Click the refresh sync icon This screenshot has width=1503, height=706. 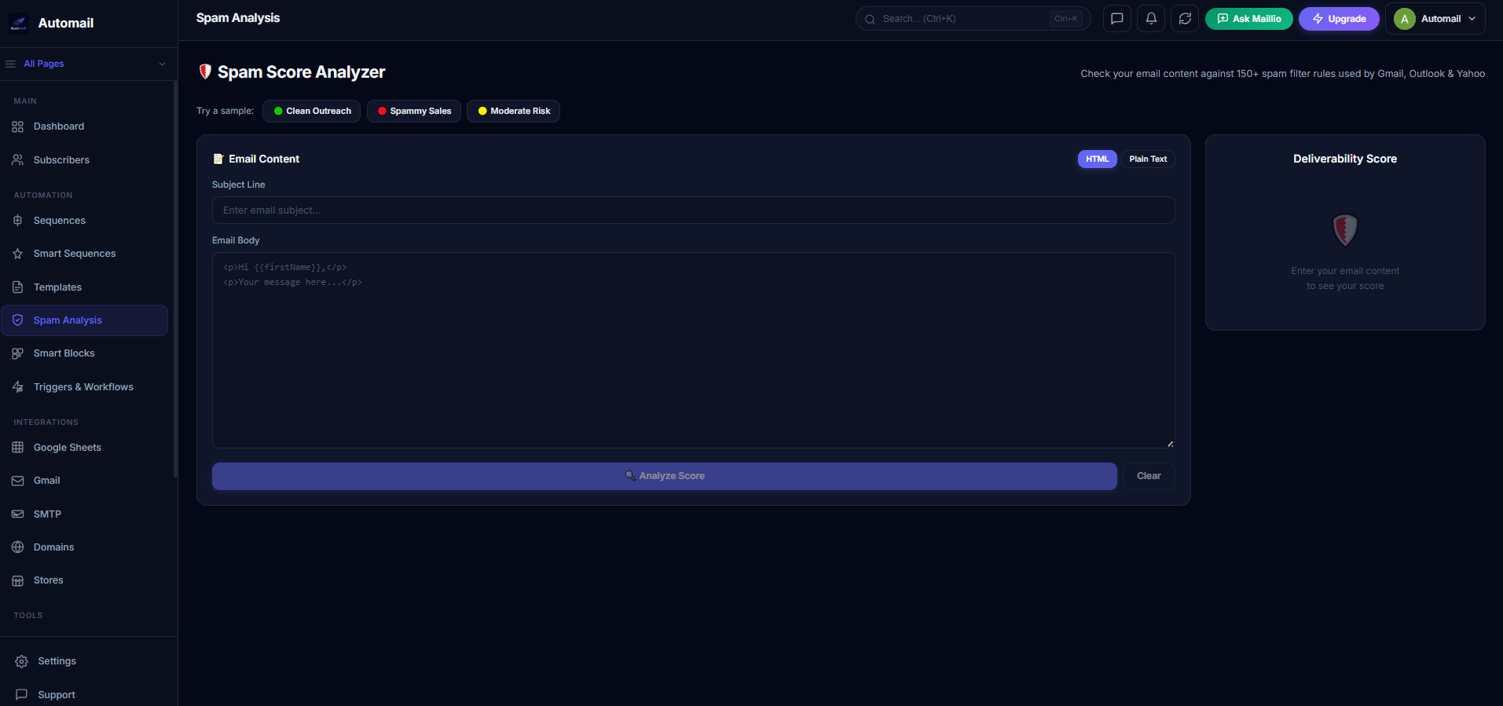click(x=1185, y=19)
